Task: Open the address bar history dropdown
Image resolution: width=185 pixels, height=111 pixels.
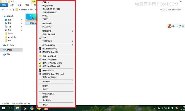Action: pyautogui.click(x=161, y=10)
